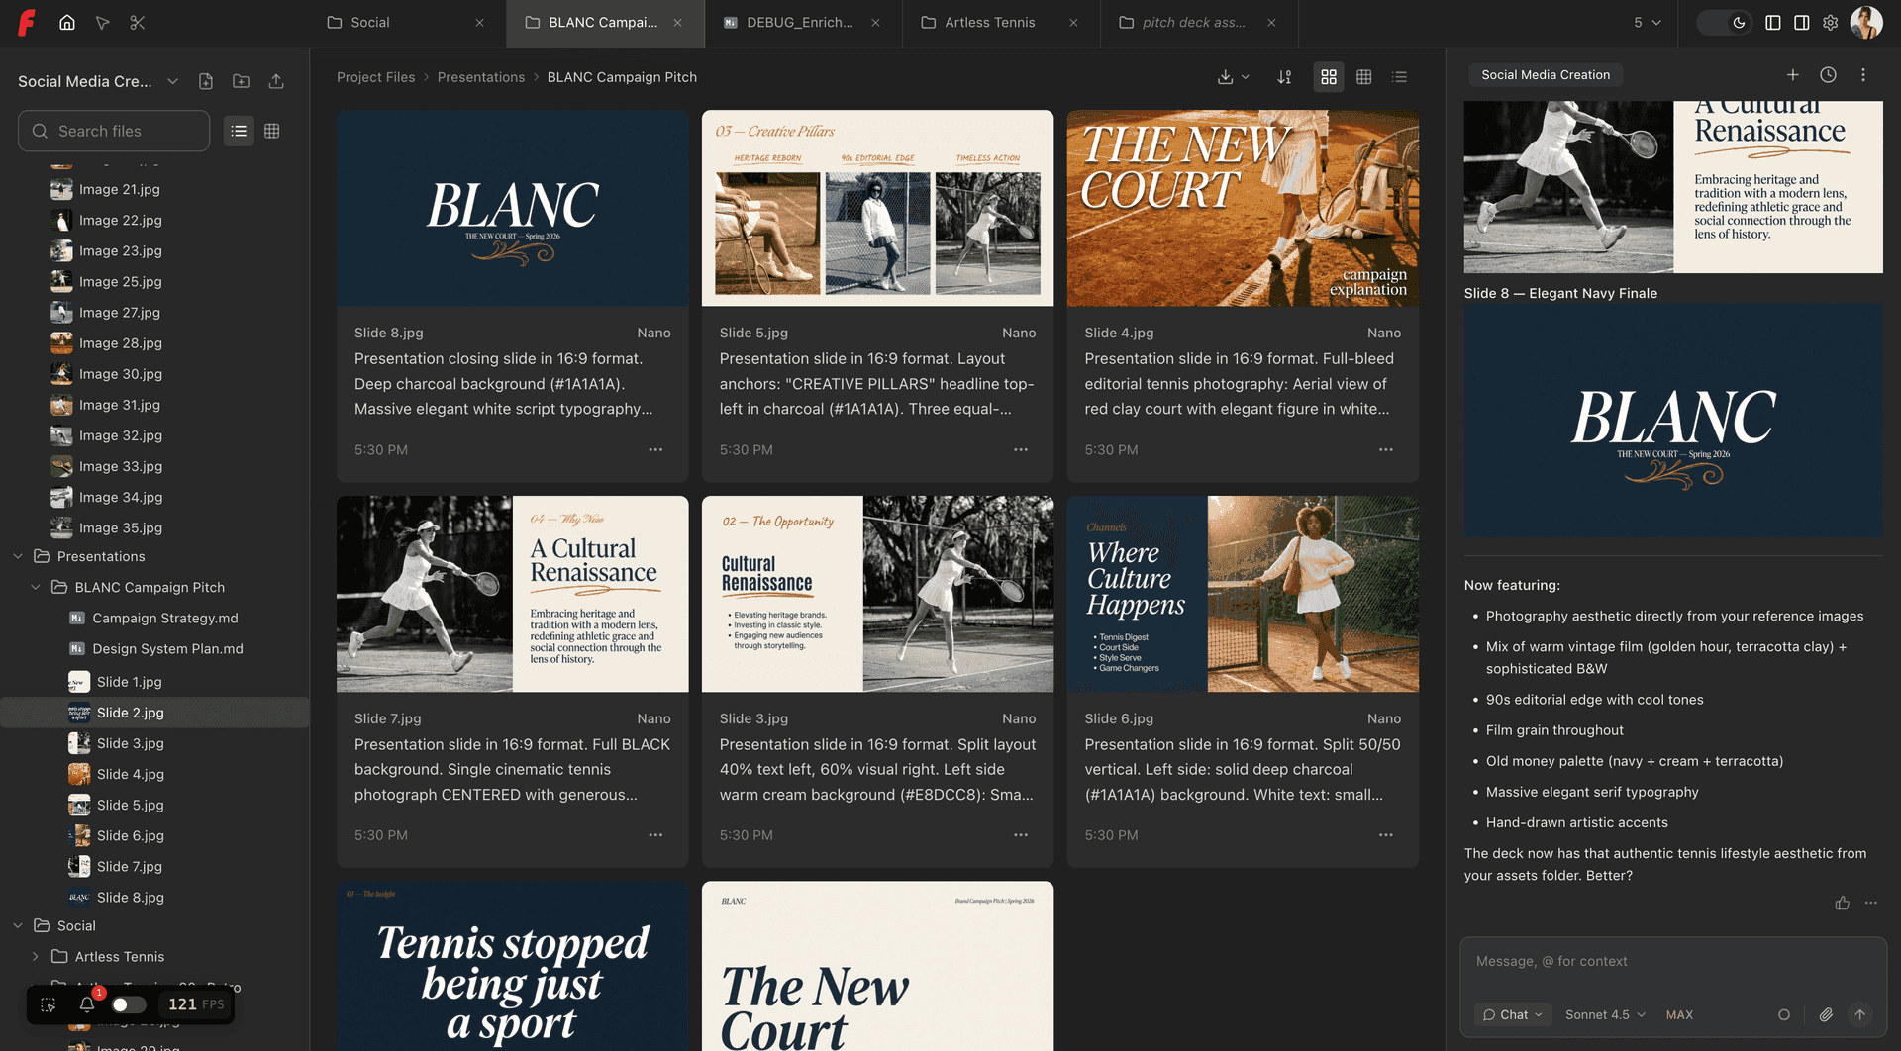Select the cursor/select tool in top toolbar
This screenshot has height=1051, width=1901.
tap(103, 22)
